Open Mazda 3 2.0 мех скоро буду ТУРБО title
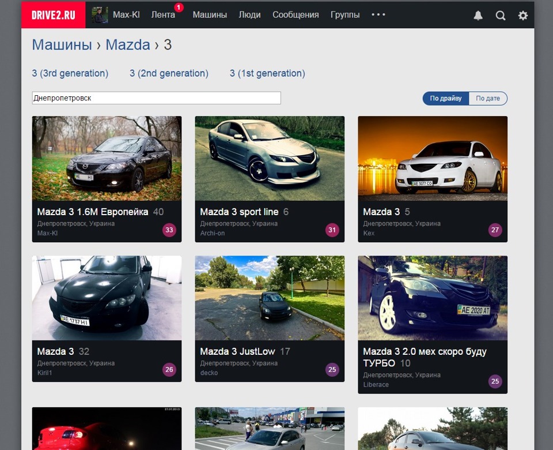Image resolution: width=553 pixels, height=450 pixels. (x=425, y=357)
